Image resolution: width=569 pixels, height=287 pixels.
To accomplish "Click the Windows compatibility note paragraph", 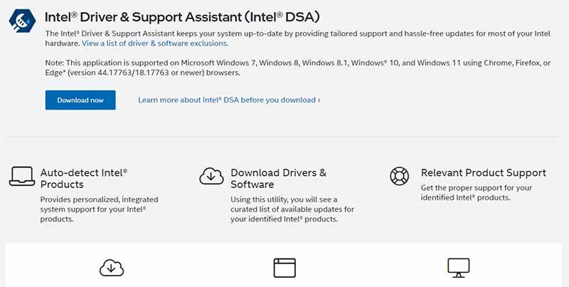I will coord(298,68).
